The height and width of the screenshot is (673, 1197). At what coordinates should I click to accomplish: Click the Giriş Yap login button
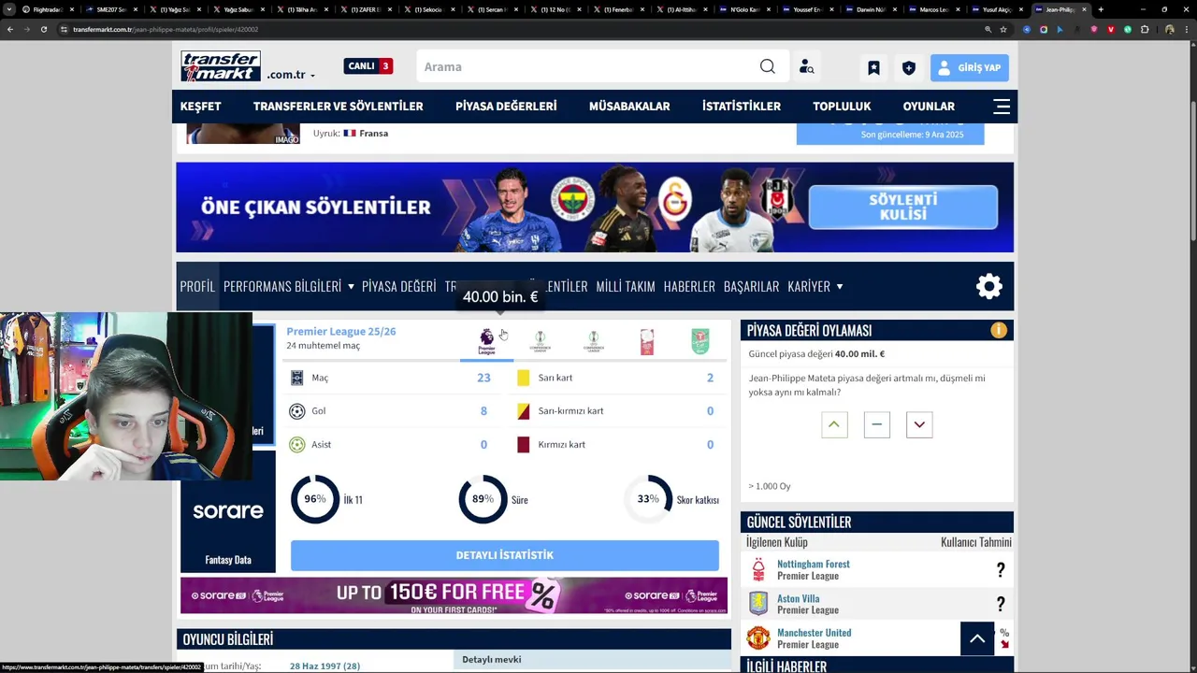(969, 67)
